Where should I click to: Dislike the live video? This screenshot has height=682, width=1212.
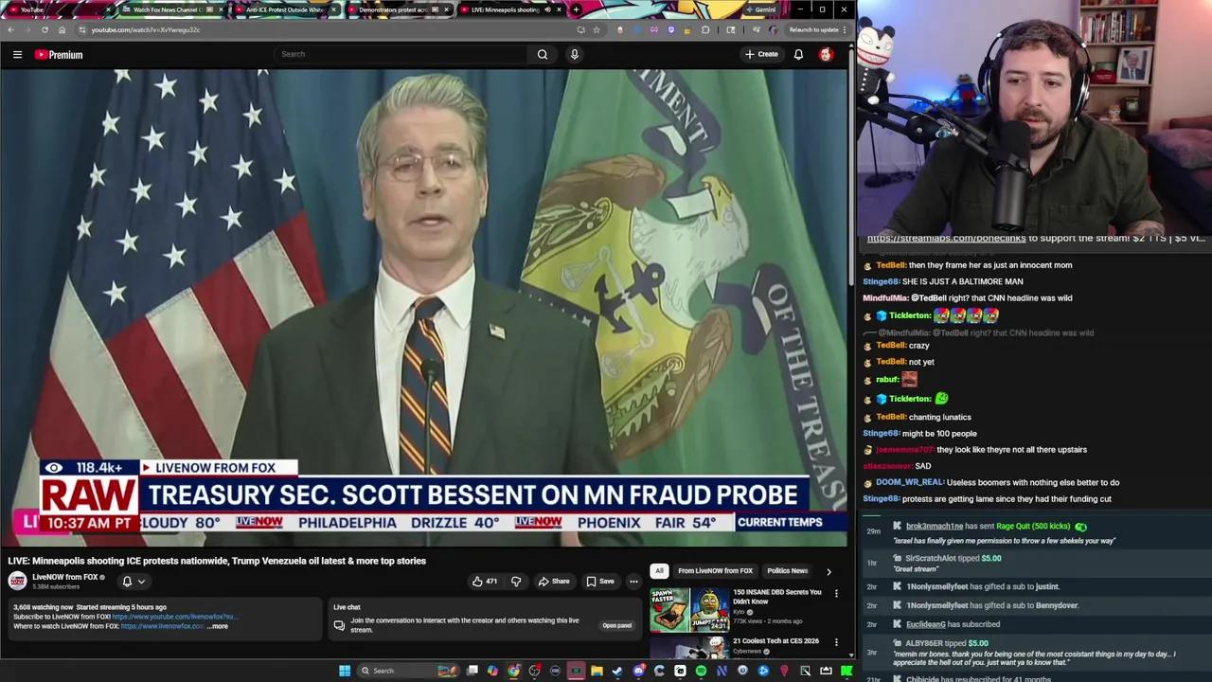(x=516, y=582)
